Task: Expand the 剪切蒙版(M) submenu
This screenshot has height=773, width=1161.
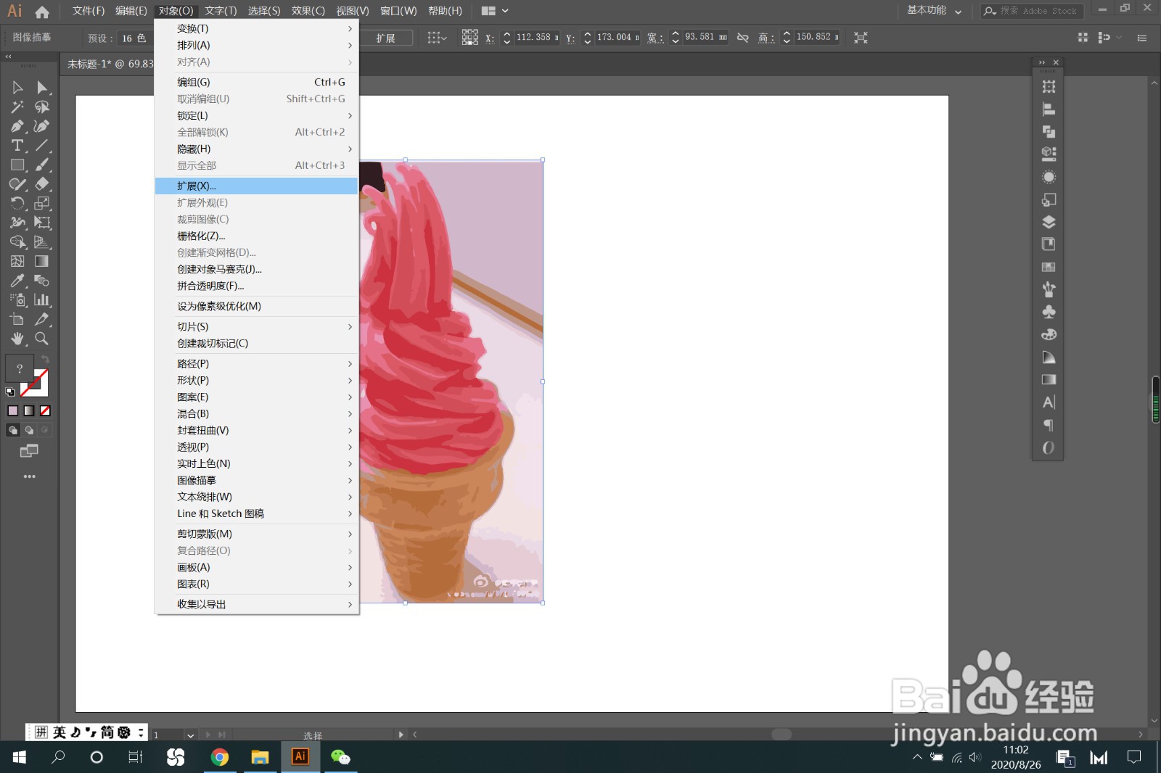Action: pyautogui.click(x=257, y=534)
